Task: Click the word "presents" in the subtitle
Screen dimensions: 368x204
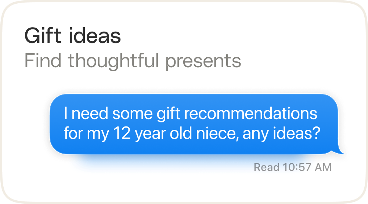Action: coord(203,61)
